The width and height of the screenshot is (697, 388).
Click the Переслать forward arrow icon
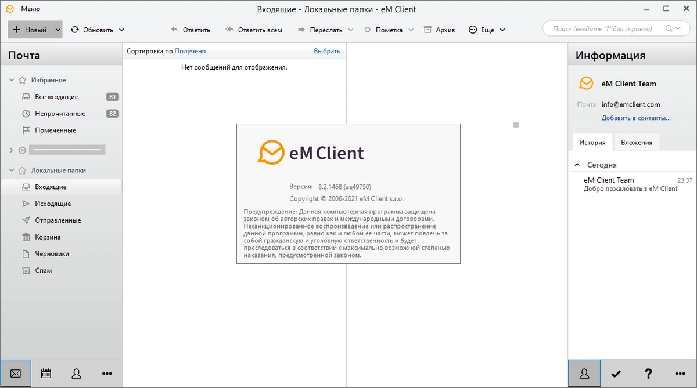301,30
